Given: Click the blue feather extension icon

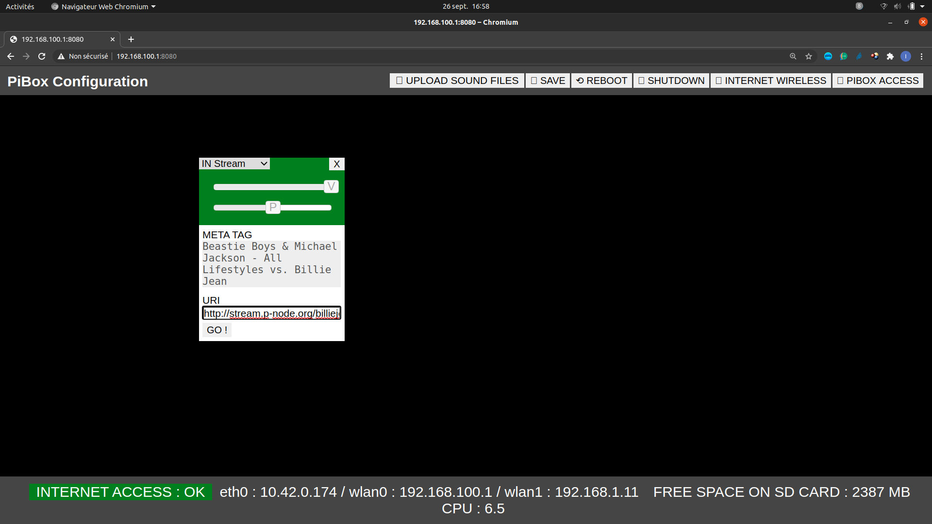Looking at the screenshot, I should [859, 56].
